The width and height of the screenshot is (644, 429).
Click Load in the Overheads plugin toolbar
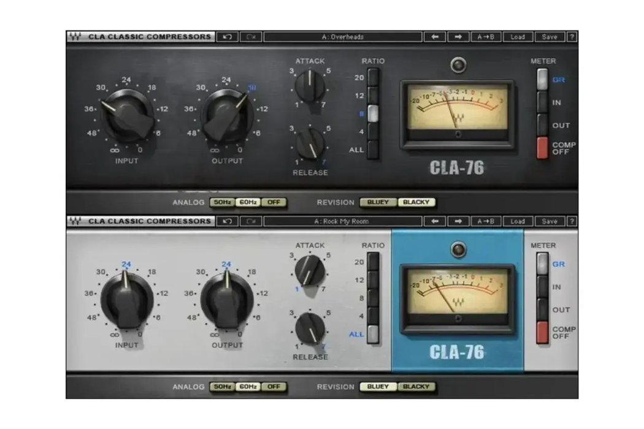coord(518,37)
